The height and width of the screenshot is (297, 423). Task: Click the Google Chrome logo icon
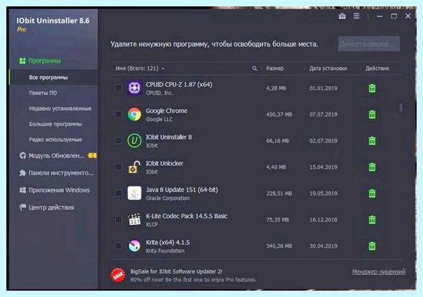click(x=135, y=114)
